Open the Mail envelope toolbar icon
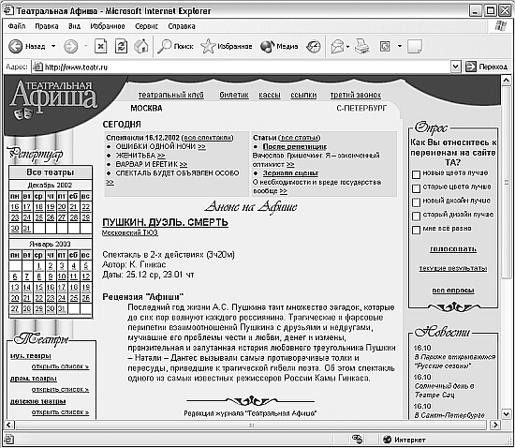 click(337, 46)
